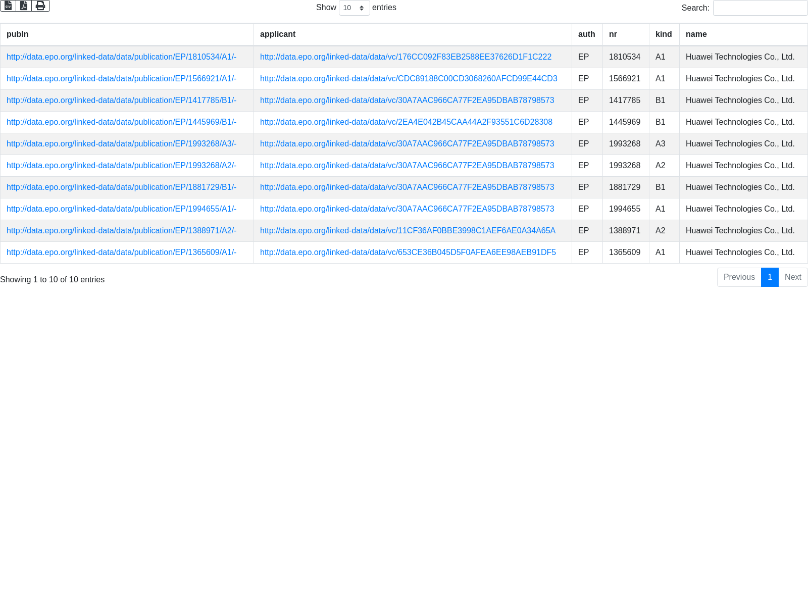Open applicant link for publication 1388971
This screenshot has height=606, width=808.
click(408, 231)
